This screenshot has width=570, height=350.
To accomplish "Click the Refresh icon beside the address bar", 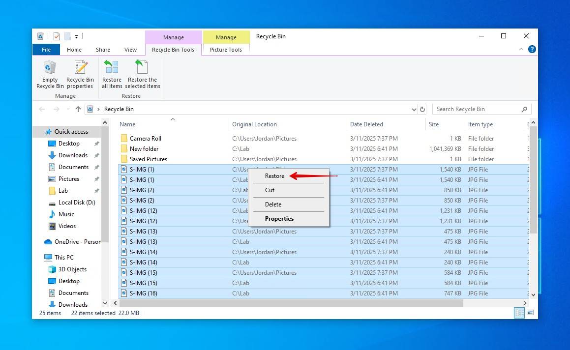I will (x=422, y=109).
